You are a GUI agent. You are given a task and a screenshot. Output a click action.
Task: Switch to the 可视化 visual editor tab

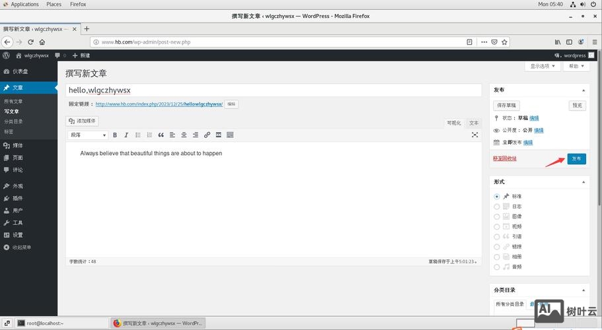(x=454, y=123)
